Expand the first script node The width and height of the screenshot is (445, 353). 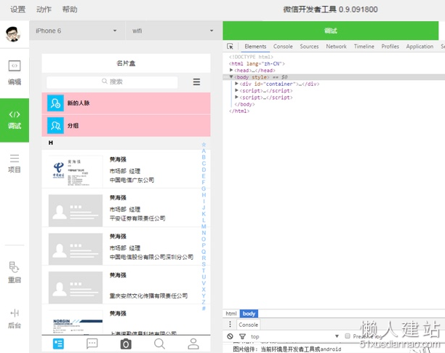pos(236,90)
